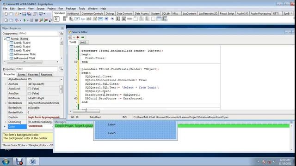The image size is (296, 166).
Task: Open the Data Access palette tab
Action: (142, 13)
